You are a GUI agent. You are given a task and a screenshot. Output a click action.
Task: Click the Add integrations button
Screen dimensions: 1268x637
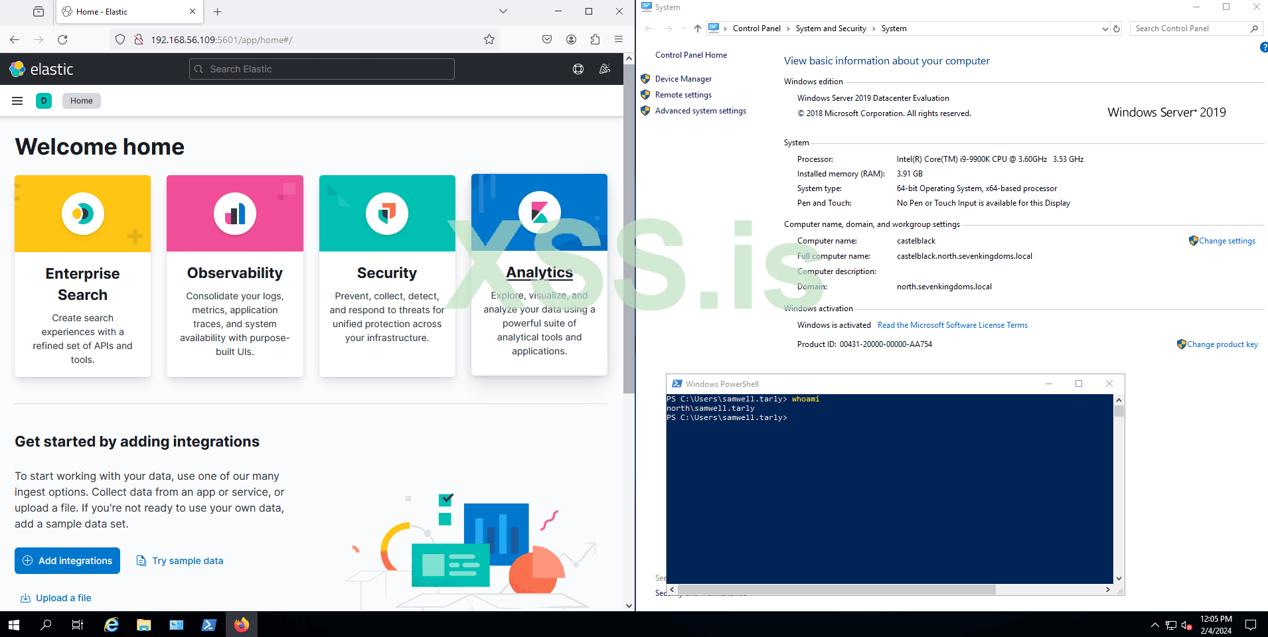(x=68, y=561)
